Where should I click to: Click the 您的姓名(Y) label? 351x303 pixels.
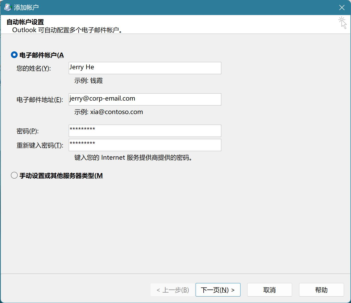pos(34,68)
